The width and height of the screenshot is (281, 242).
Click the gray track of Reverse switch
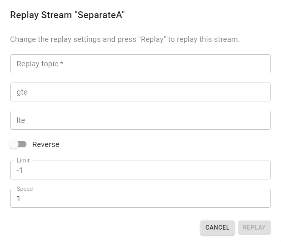tap(23, 144)
